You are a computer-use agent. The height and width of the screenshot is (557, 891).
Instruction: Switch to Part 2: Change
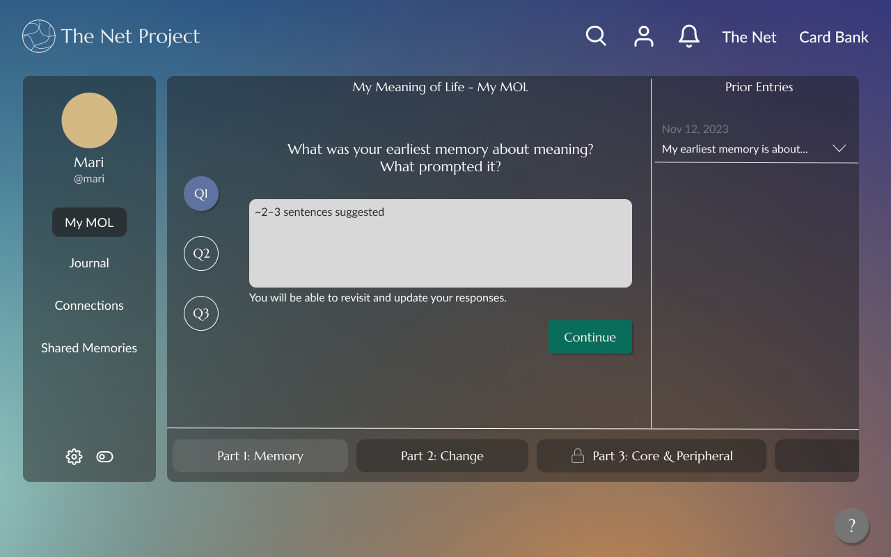tap(442, 455)
